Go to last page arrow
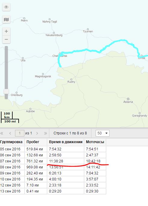Image resolution: width=148 pixels, height=206 pixels. pos(45,133)
